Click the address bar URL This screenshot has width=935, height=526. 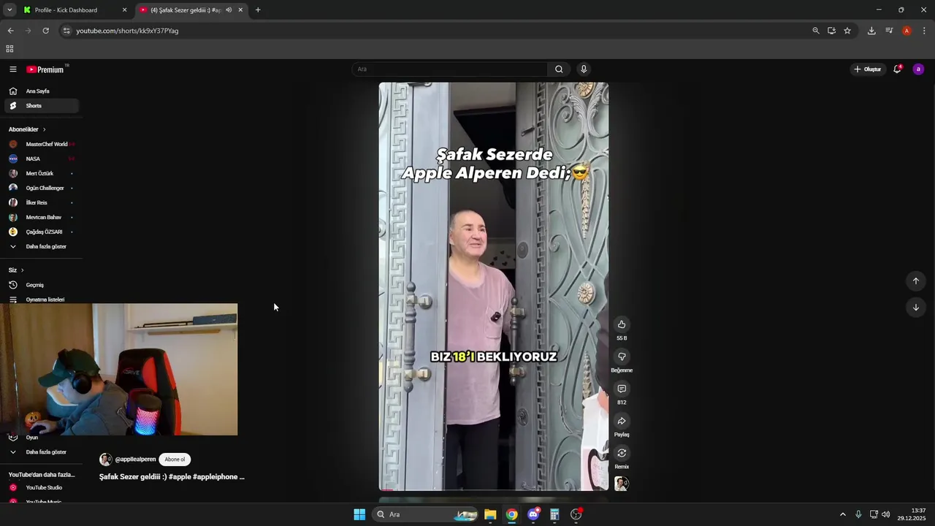click(127, 31)
